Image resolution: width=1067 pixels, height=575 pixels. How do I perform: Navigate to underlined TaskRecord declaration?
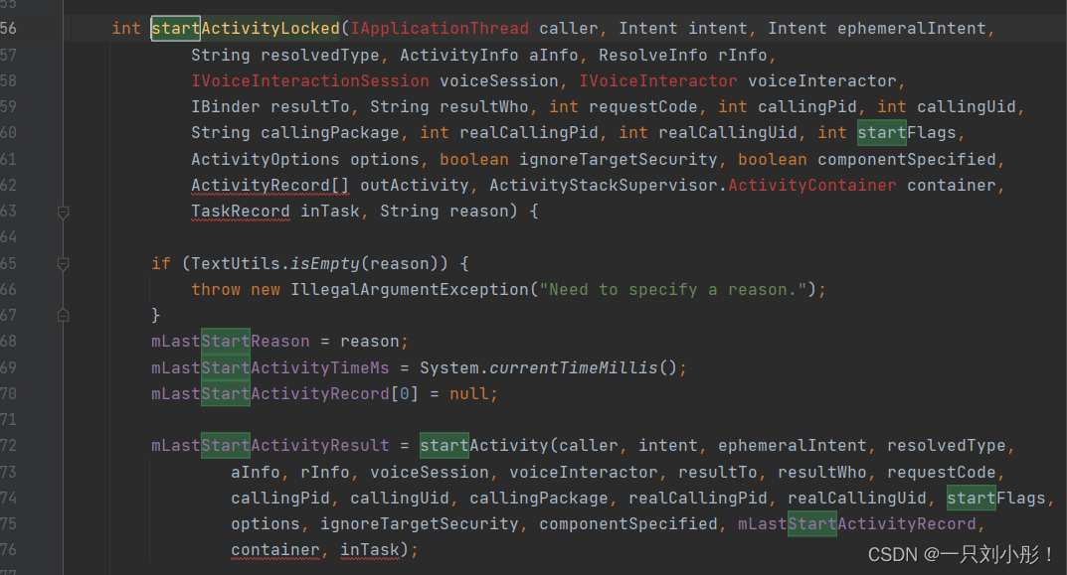[x=240, y=211]
